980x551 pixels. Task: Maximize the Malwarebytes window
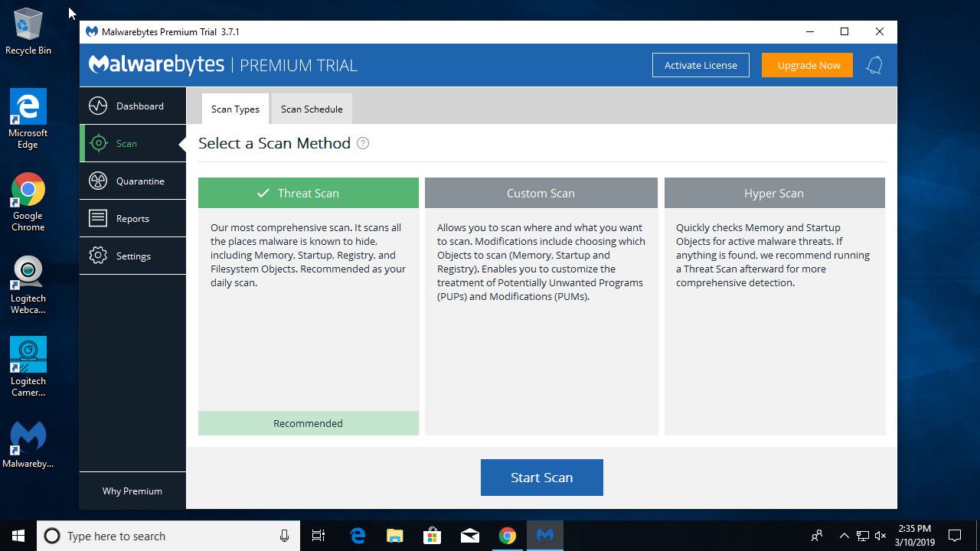(x=844, y=31)
